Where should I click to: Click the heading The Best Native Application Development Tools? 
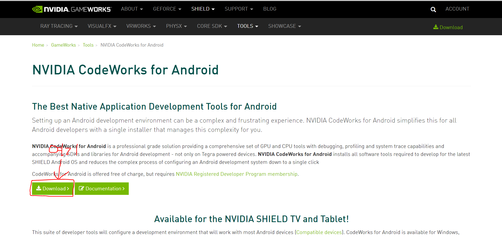coord(154,107)
